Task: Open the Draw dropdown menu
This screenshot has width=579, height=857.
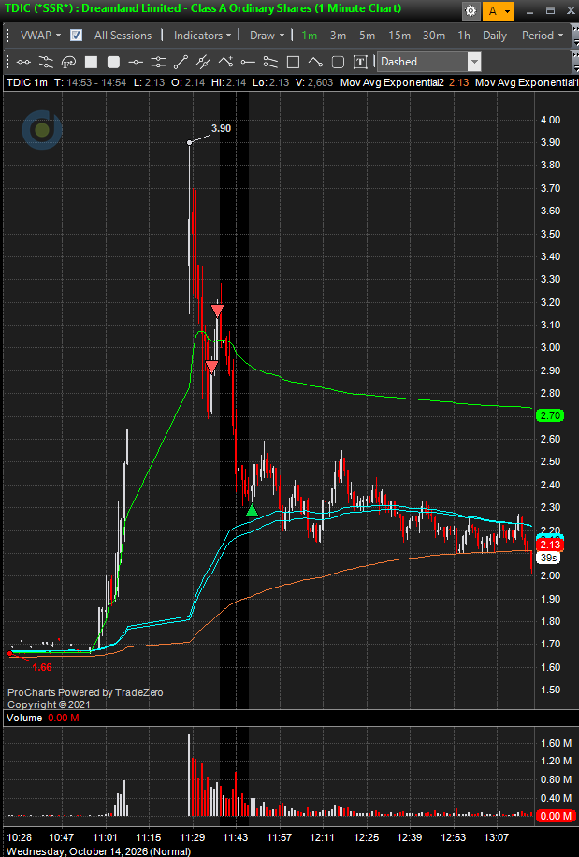Action: [268, 35]
